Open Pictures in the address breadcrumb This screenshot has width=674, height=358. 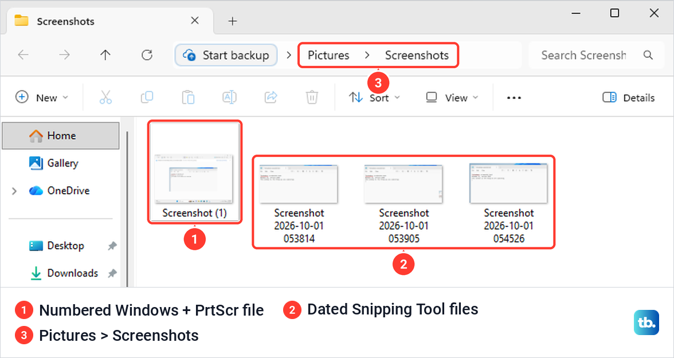click(x=328, y=56)
